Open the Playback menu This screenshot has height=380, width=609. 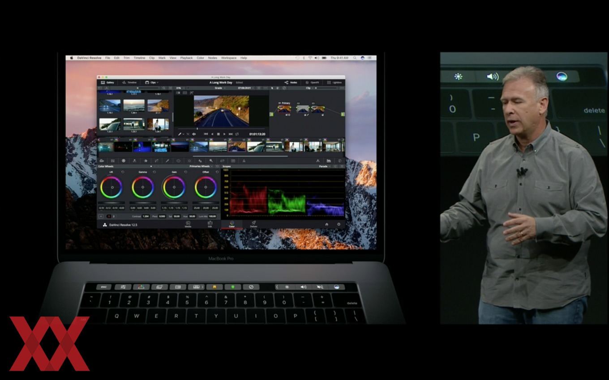point(186,58)
